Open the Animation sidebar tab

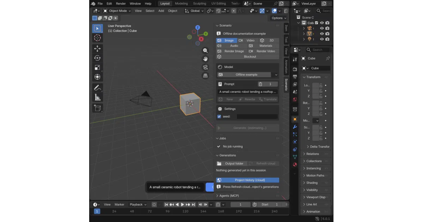coord(286,66)
